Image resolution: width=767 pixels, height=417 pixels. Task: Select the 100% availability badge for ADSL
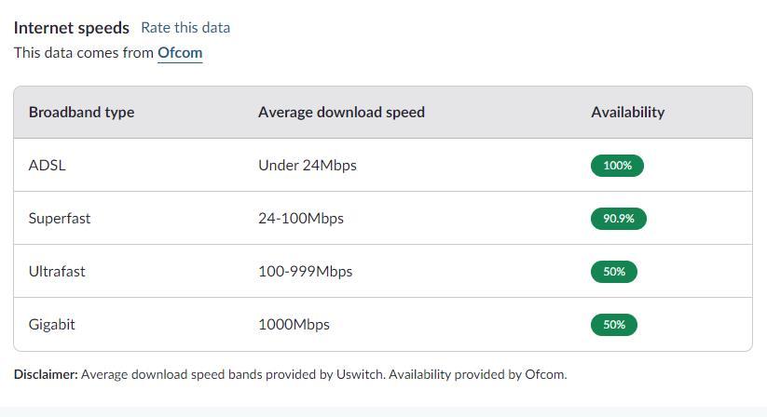pos(617,166)
